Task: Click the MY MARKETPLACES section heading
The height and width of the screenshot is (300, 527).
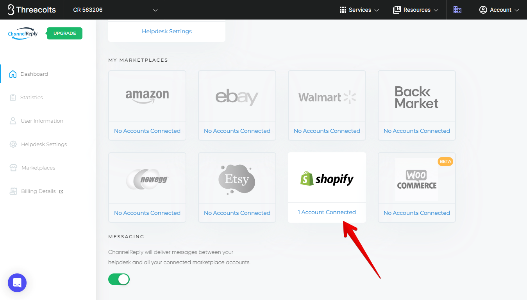Action: [138, 60]
